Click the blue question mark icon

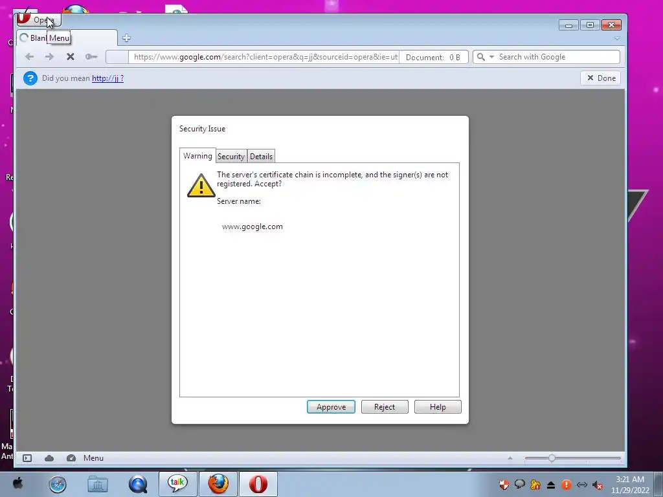30,78
